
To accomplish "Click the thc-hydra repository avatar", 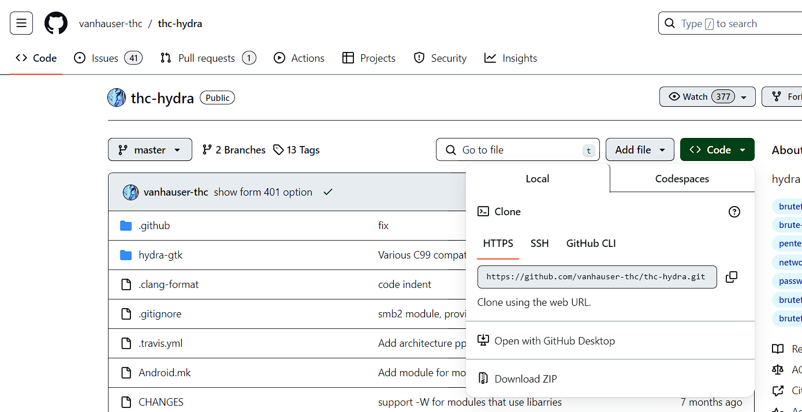I will click(117, 98).
